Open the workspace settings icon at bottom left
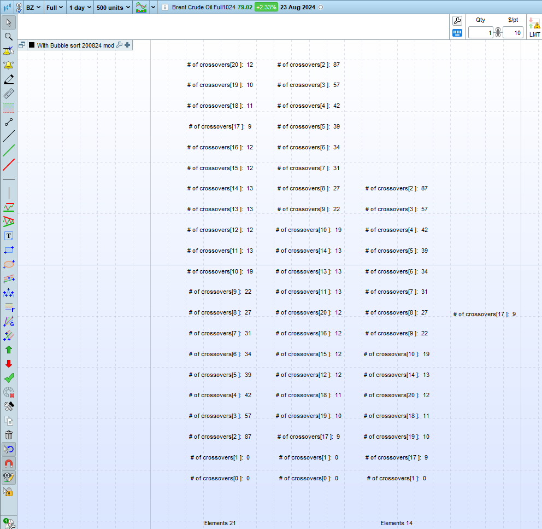 (x=9, y=523)
